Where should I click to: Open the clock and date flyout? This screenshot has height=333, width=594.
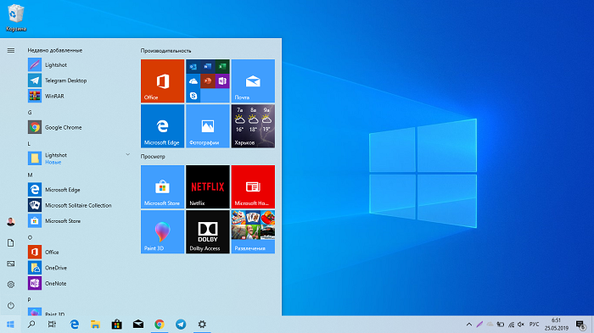[x=557, y=325]
